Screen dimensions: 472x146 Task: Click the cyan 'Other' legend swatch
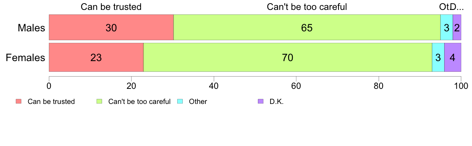click(180, 102)
